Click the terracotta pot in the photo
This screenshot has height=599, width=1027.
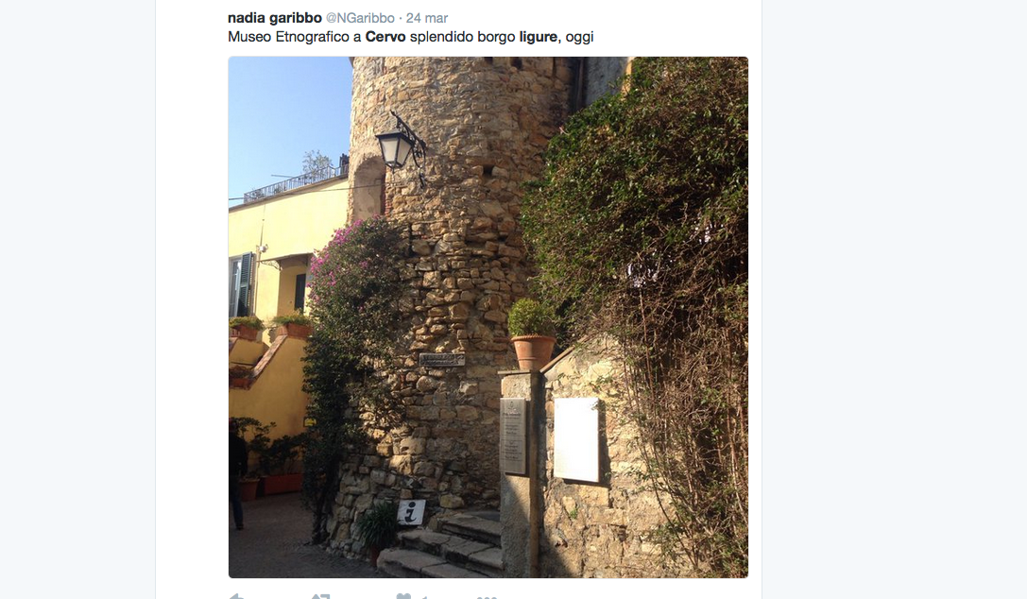click(533, 352)
